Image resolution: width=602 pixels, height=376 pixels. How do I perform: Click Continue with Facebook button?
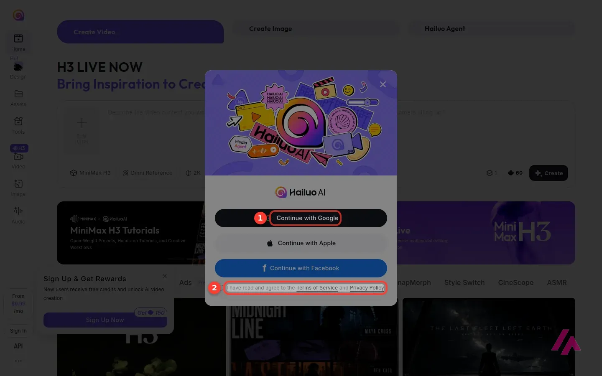[301, 268]
